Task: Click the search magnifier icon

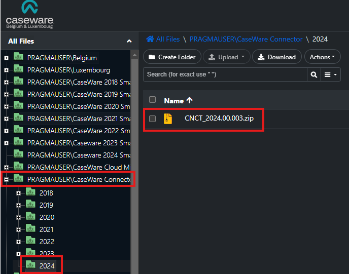Action: click(314, 74)
